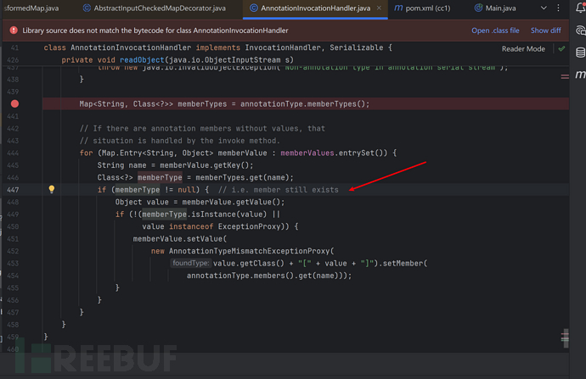The width and height of the screenshot is (586, 379).
Task: Click 'memberValue.setValue(' on line 451
Action: click(x=180, y=239)
